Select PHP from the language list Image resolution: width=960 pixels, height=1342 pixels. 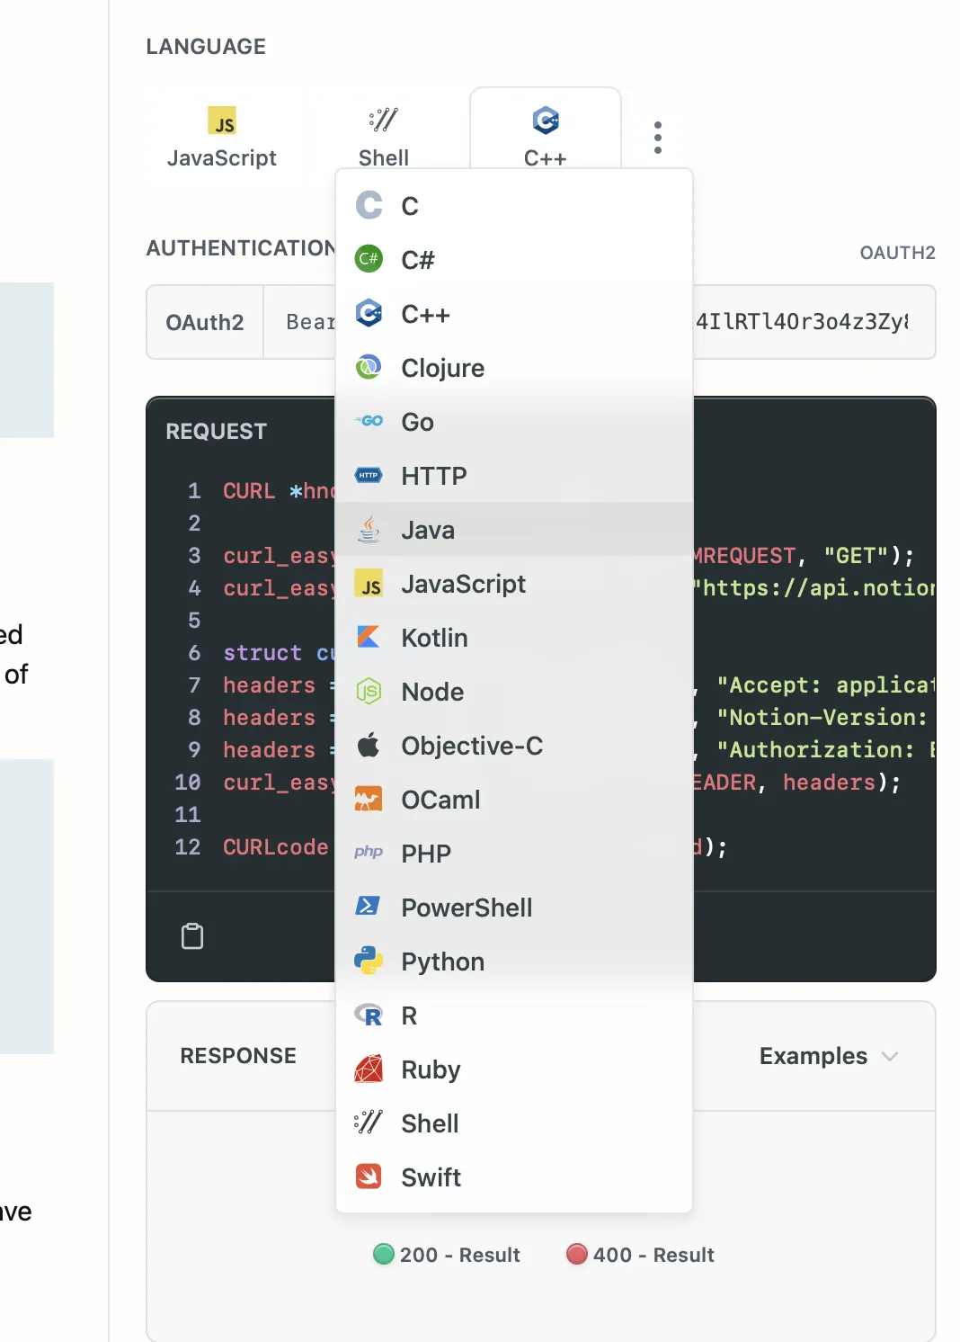(513, 854)
